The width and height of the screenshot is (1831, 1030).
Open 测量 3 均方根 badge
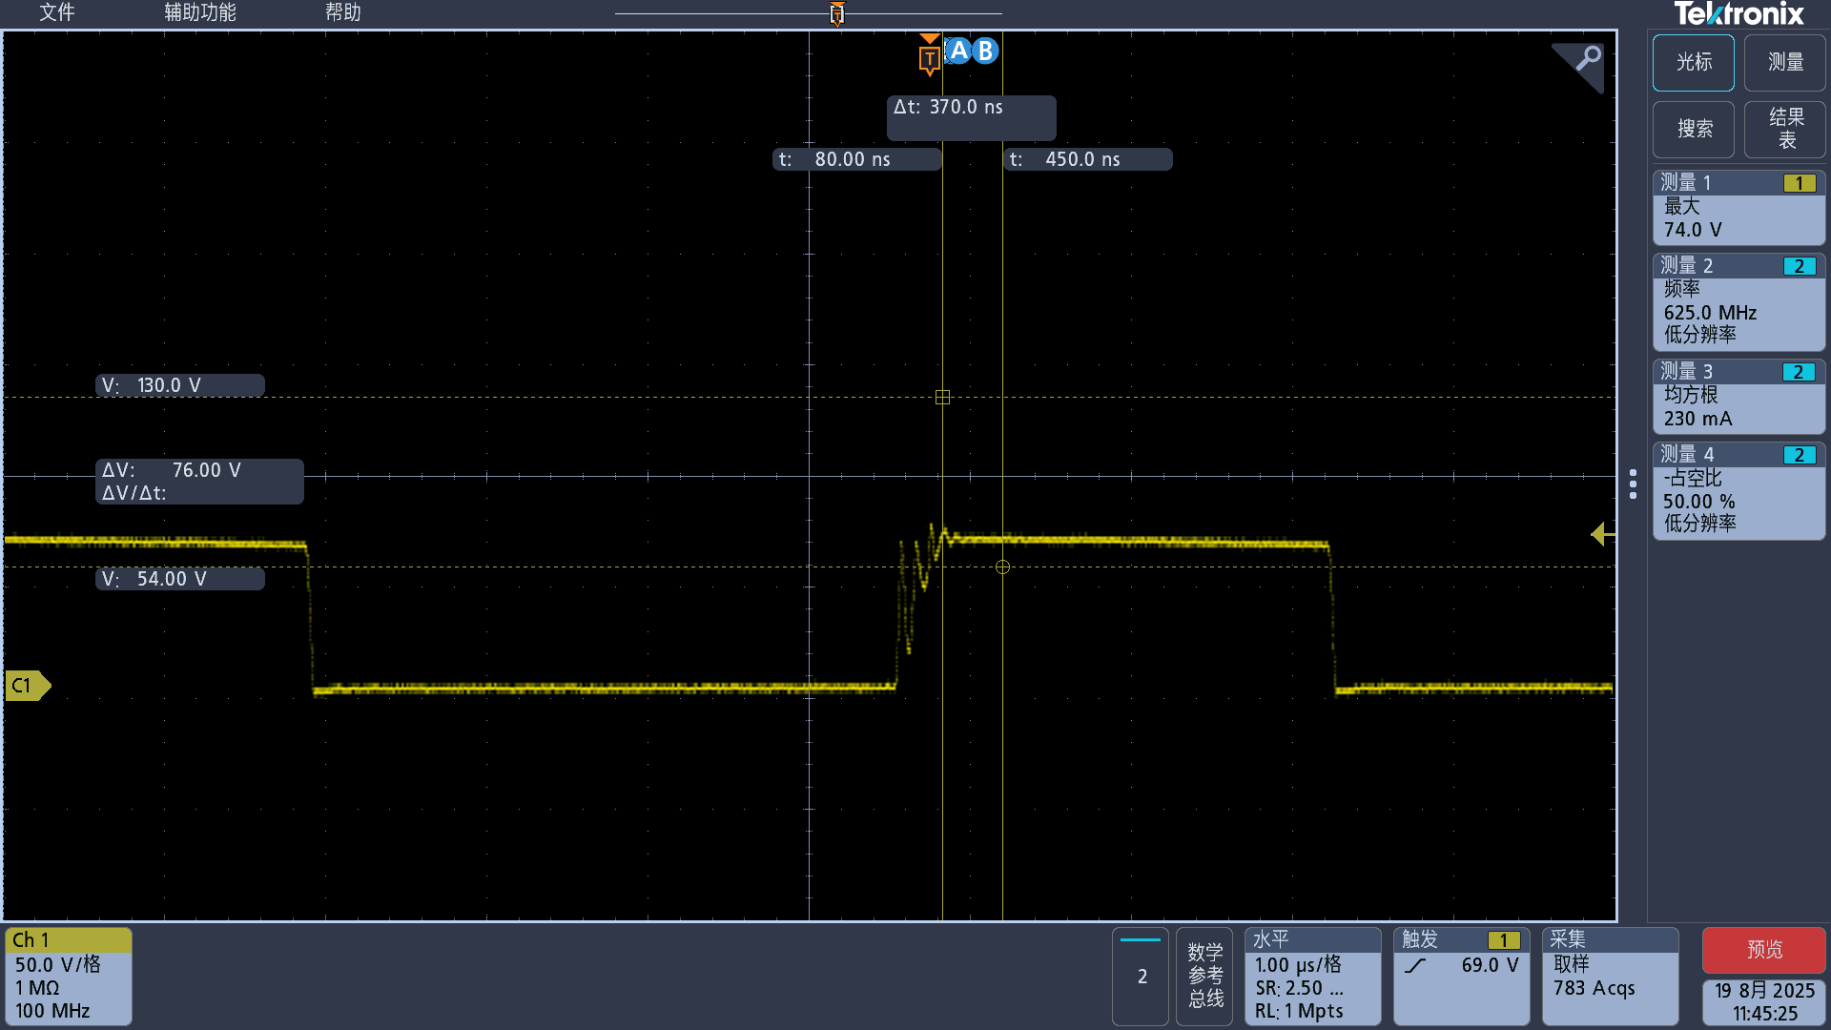pos(1738,396)
